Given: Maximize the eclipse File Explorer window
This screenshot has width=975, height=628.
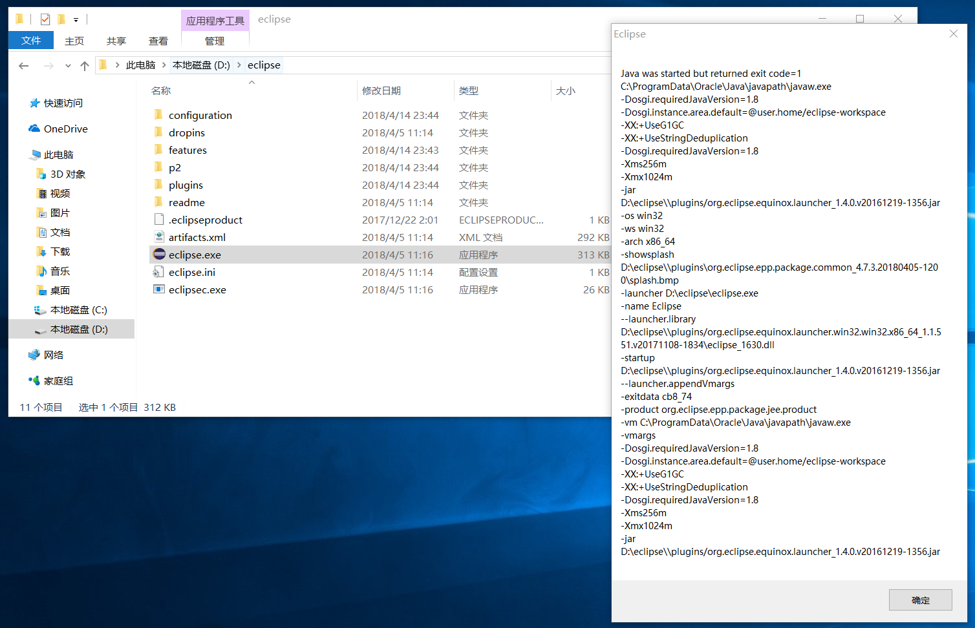Looking at the screenshot, I should point(860,19).
